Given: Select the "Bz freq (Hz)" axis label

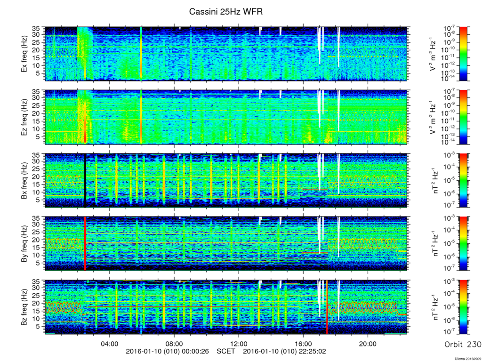Looking at the screenshot, I should coord(24,307).
